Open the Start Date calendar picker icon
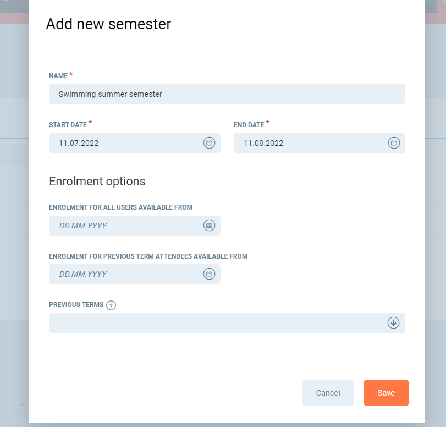Screen dimensions: 446x427 (209, 143)
